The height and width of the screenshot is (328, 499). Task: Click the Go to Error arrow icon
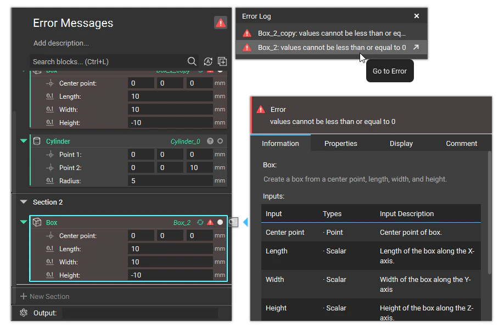416,47
